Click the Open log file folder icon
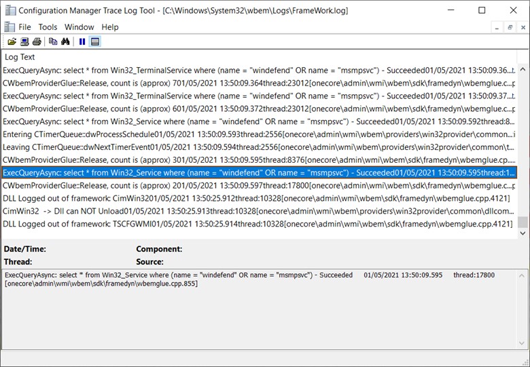The width and height of the screenshot is (530, 367). pyautogui.click(x=12, y=41)
